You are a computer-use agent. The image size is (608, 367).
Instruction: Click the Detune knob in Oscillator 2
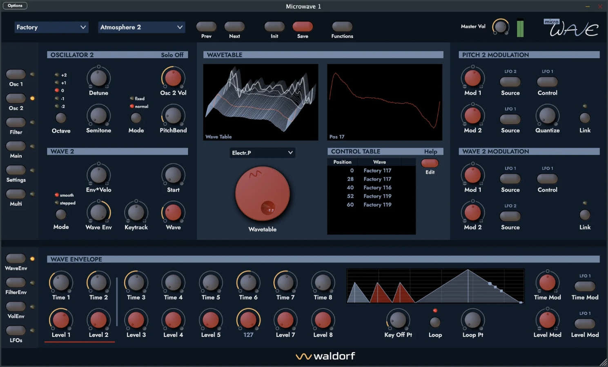(x=98, y=78)
